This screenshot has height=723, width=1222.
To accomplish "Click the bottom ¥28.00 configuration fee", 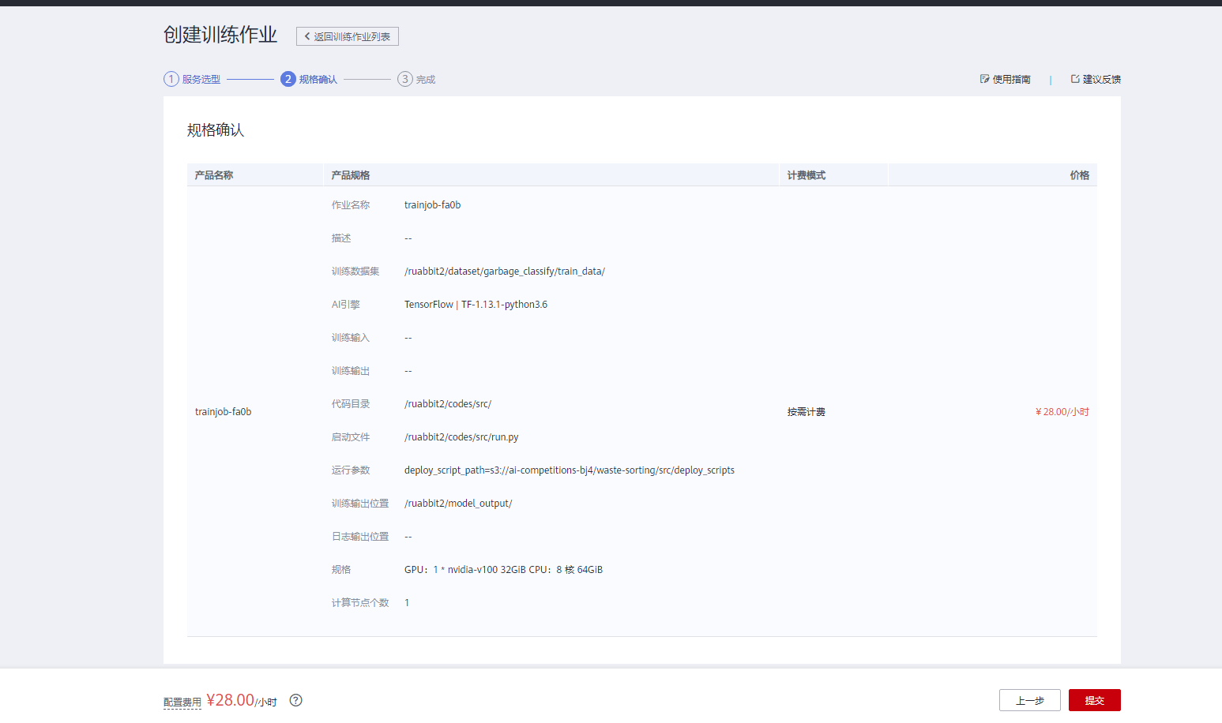I will coord(242,700).
